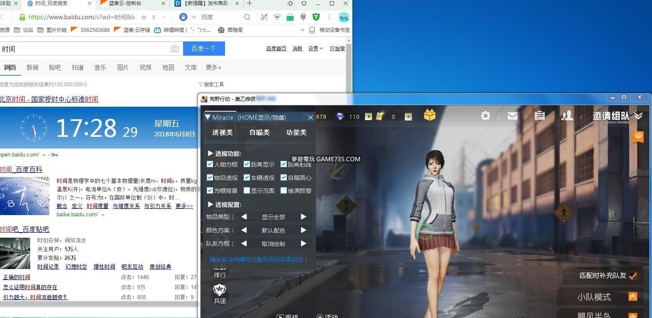Screen dimensions: 652x318
Task: Open the 时间_百度百科 result link
Action: tap(21, 169)
